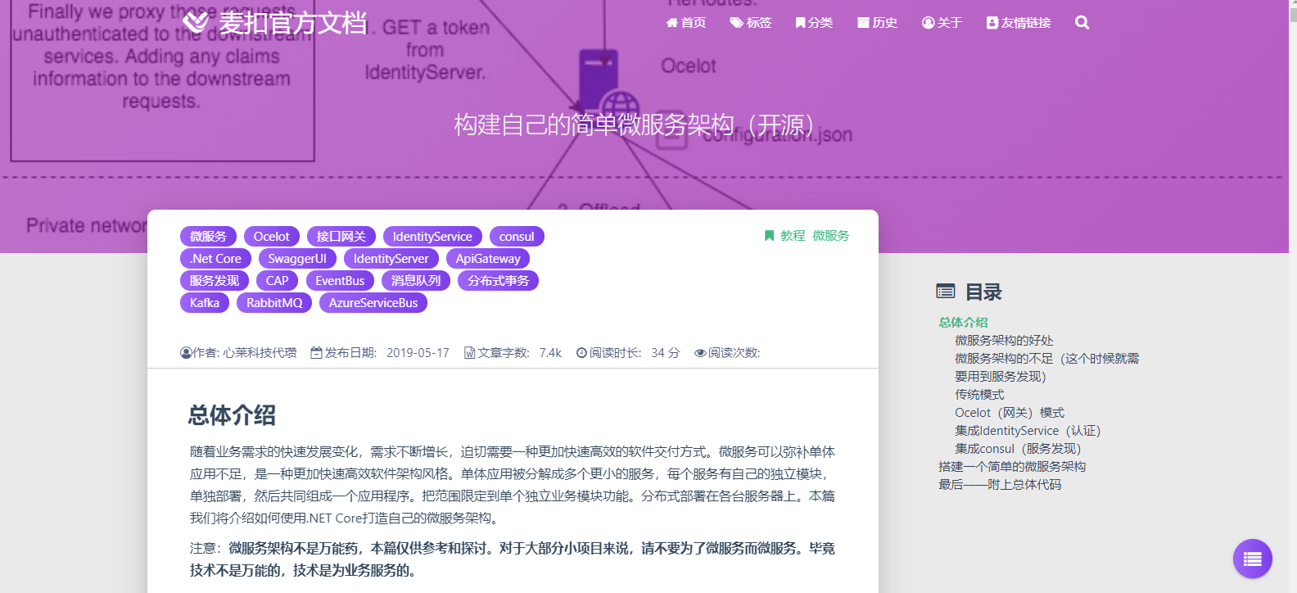
Task: Select the IdentityService tag chip
Action: click(x=432, y=237)
